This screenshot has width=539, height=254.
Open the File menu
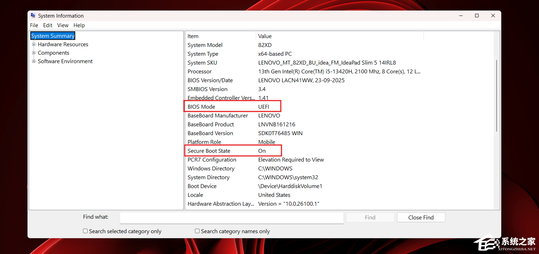click(34, 25)
